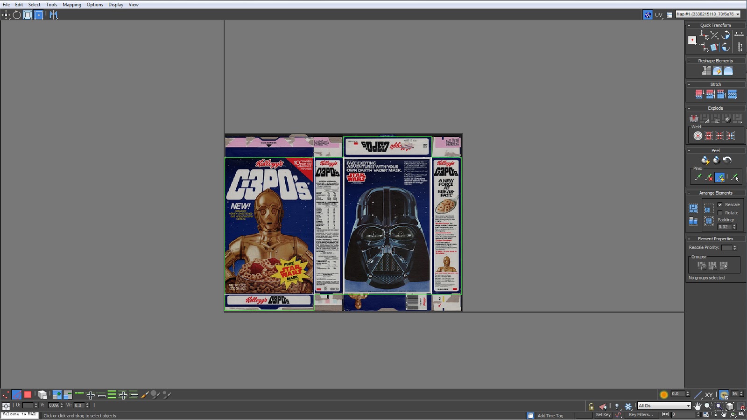Click the Break icon in Explode panel
Screen dimensions: 747x420
click(x=694, y=119)
